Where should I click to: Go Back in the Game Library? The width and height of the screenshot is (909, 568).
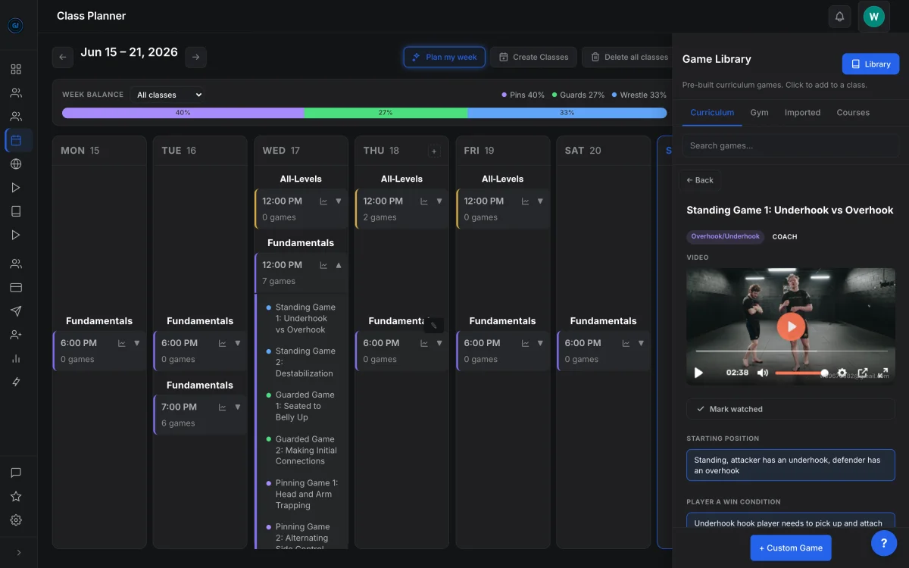[x=700, y=180]
